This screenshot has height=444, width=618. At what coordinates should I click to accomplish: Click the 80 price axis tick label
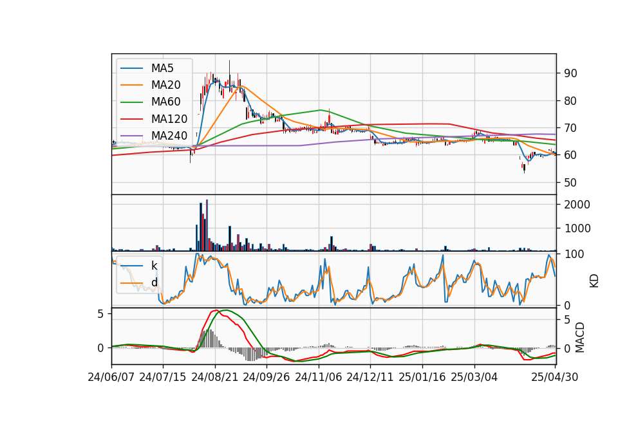tap(571, 101)
